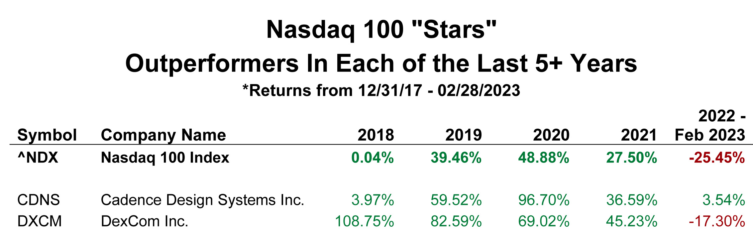Viewport: 753px width, 243px height.
Task: Click Cadence Design Systems Inc. name
Action: click(202, 200)
